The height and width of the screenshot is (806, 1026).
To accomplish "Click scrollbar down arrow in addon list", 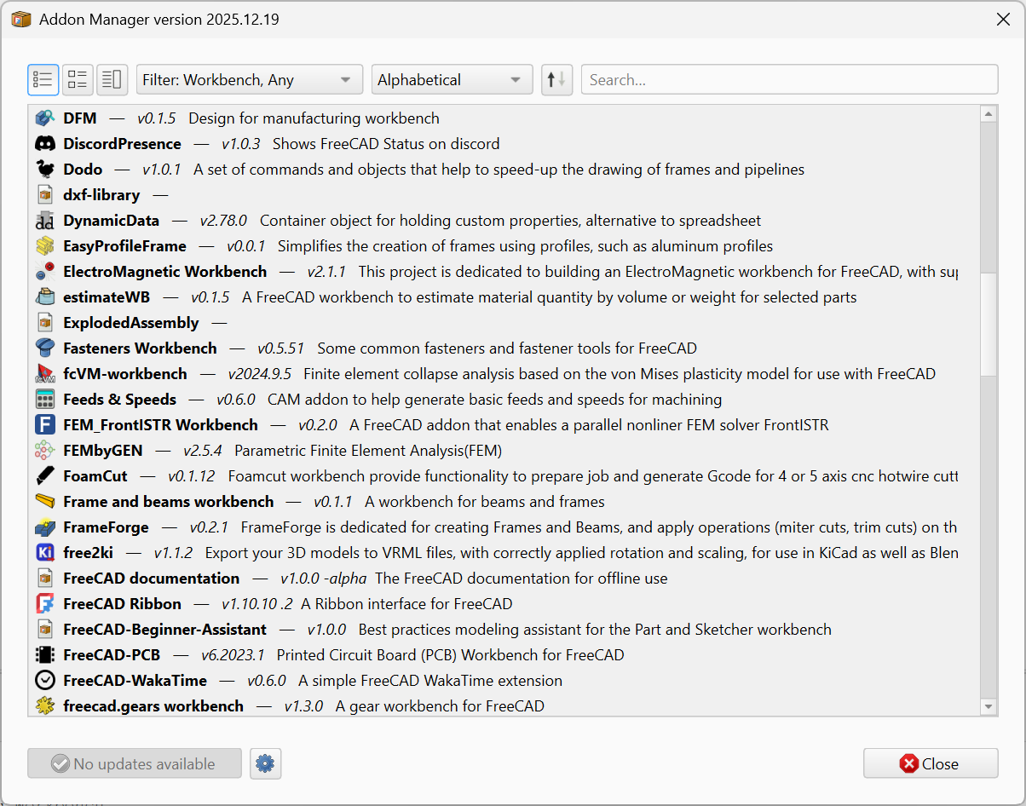I will pyautogui.click(x=989, y=706).
